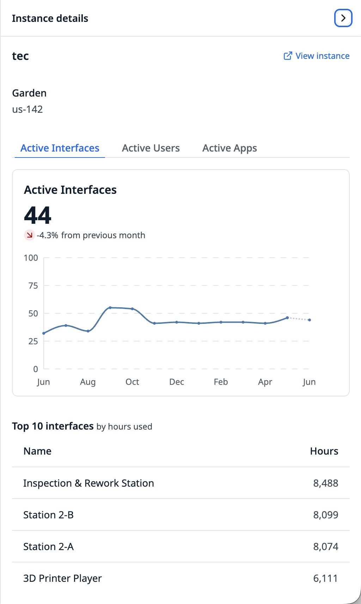Viewport: 361px width, 604px height.
Task: Click the 'Oct' x-axis label
Action: click(x=132, y=382)
